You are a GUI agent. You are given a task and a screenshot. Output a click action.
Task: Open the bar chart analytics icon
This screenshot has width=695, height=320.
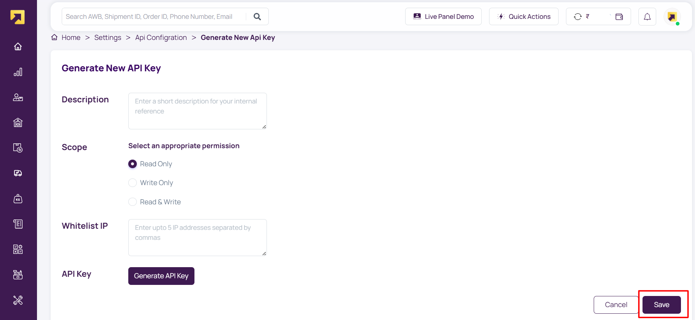pyautogui.click(x=18, y=72)
